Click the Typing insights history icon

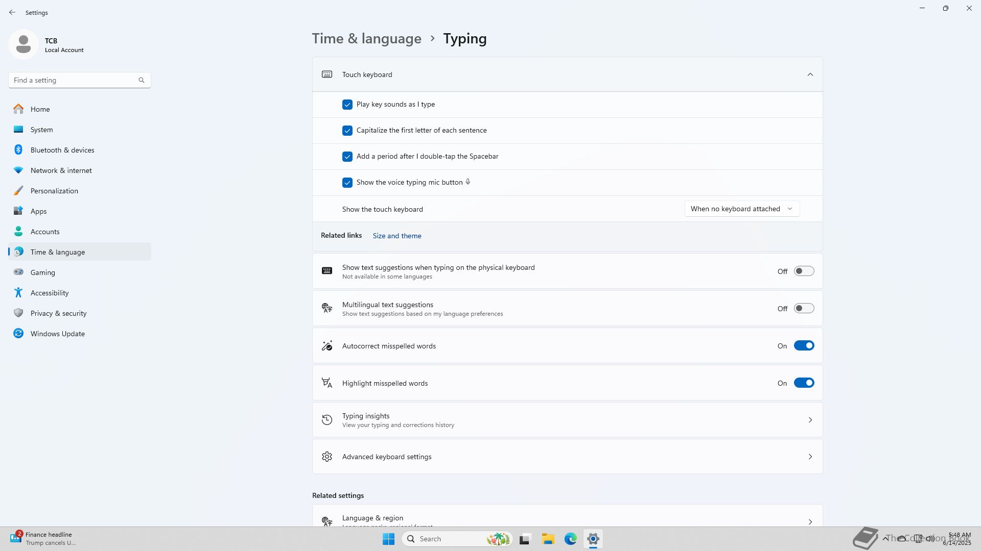tap(327, 420)
